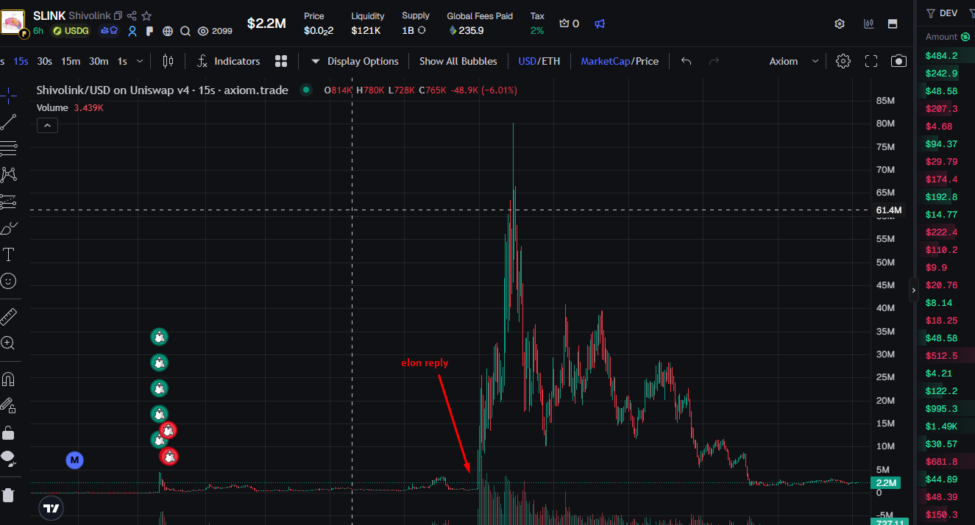Undo the last chart action
Viewport: 975px width, 525px height.
[686, 61]
